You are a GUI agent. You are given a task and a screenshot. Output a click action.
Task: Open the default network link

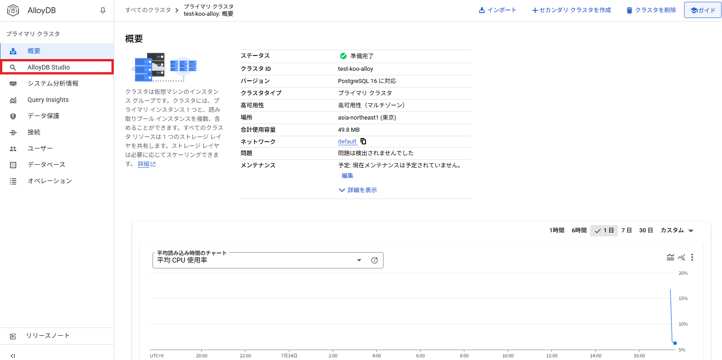pos(347,141)
